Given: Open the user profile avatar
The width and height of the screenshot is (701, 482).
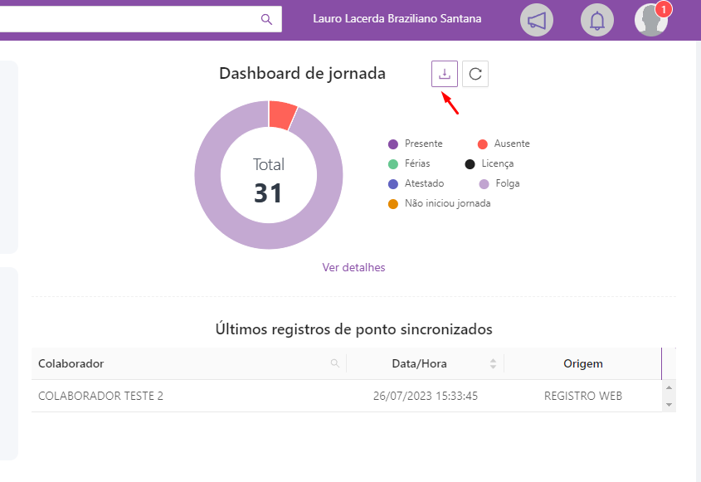Looking at the screenshot, I should tap(651, 20).
